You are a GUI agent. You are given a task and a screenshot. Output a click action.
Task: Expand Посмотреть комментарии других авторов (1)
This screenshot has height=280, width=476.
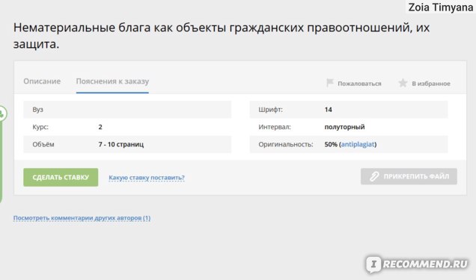[x=82, y=218]
